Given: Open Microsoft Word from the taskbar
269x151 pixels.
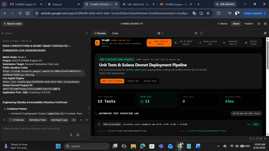Looking at the screenshot, I should click(198, 146).
